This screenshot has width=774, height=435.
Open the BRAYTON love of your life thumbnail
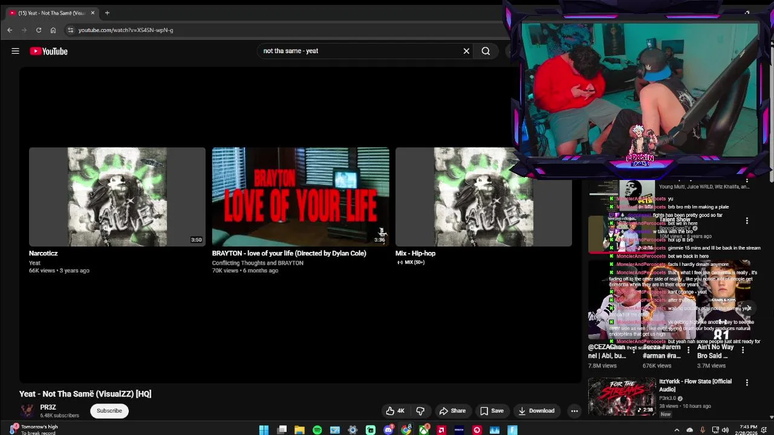[x=301, y=197]
